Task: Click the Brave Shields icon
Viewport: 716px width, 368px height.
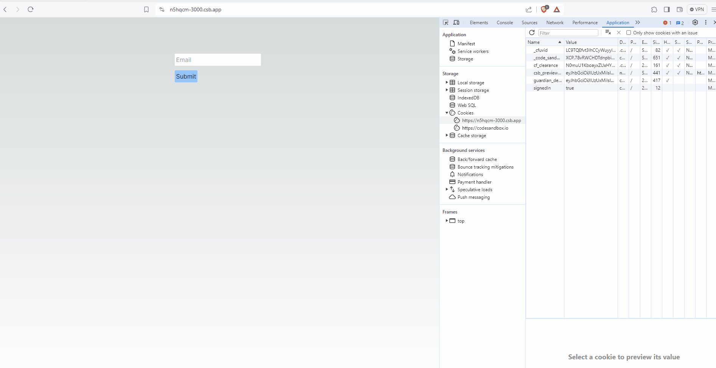Action: (x=544, y=9)
